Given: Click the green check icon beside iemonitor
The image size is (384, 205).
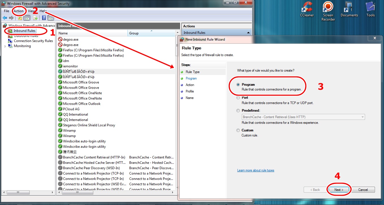Looking at the screenshot, I should (60, 66).
